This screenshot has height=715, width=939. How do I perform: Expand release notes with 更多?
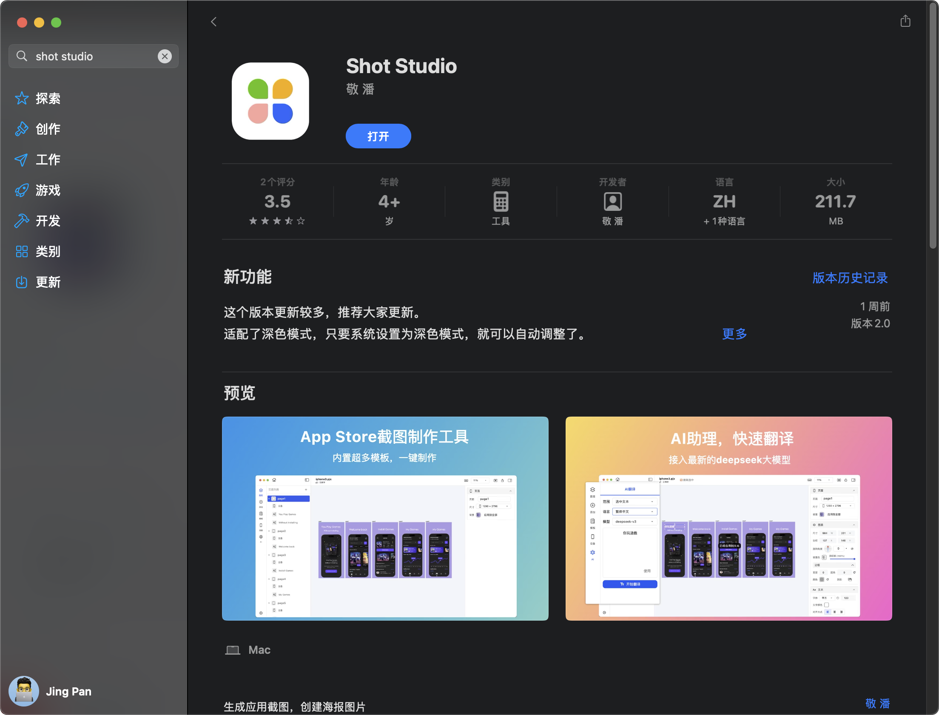(734, 334)
